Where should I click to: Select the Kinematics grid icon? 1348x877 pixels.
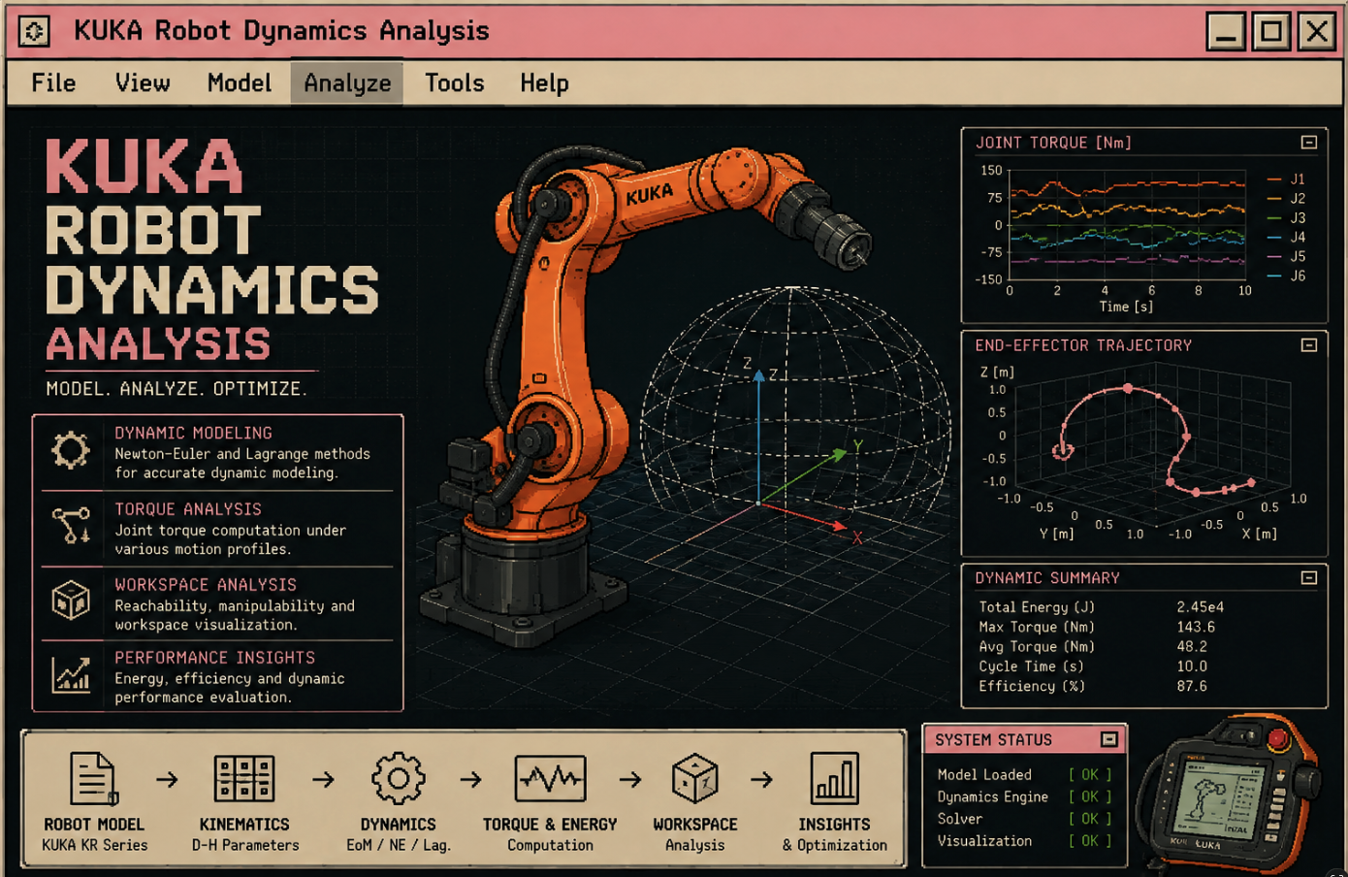[x=244, y=779]
